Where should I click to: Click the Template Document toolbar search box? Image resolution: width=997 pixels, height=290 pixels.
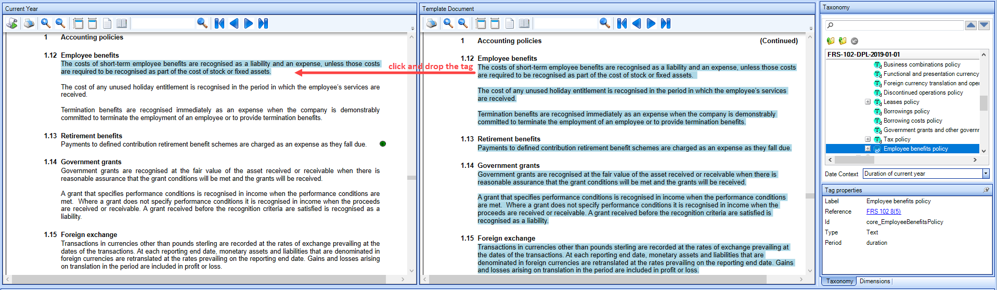(566, 23)
